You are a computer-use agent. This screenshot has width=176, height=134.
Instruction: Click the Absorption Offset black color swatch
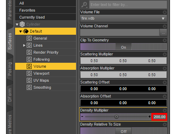tap(124, 103)
